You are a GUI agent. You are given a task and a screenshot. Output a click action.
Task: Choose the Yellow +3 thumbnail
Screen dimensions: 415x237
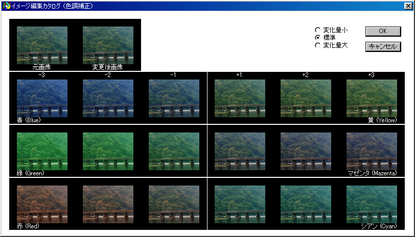372,98
